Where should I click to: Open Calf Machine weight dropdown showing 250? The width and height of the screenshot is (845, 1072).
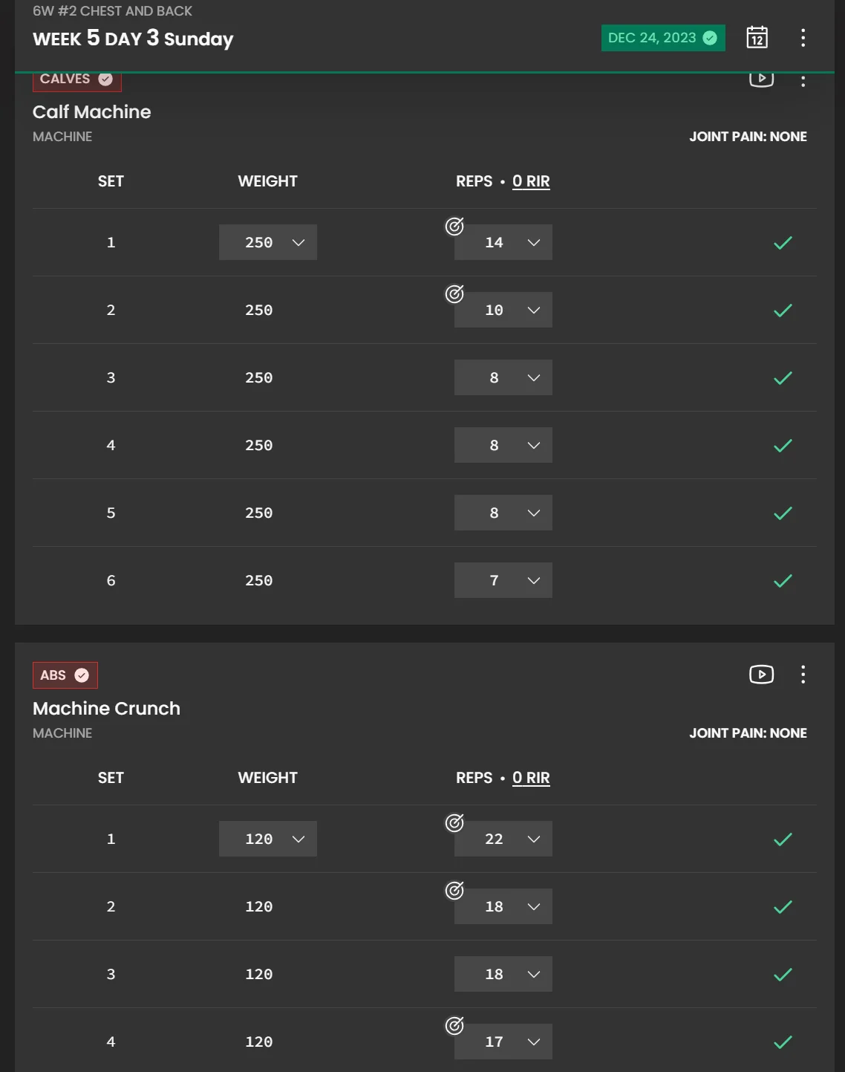pos(268,242)
